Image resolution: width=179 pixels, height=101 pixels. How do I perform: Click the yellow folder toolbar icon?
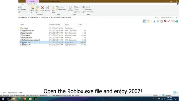pyautogui.click(x=149, y=21)
